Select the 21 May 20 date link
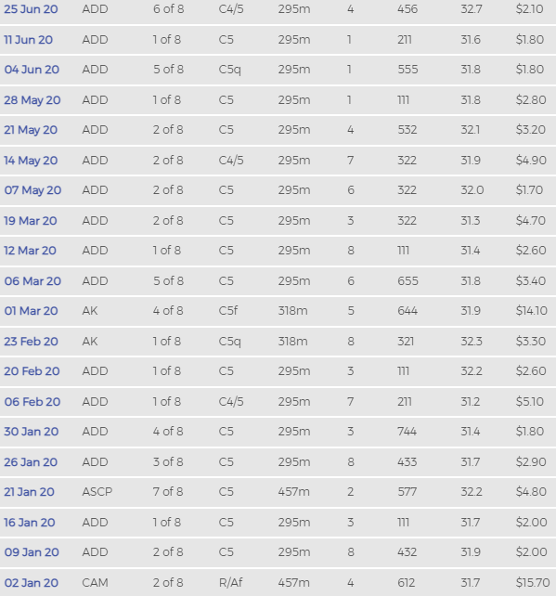Image resolution: width=556 pixels, height=596 pixels. point(31,130)
